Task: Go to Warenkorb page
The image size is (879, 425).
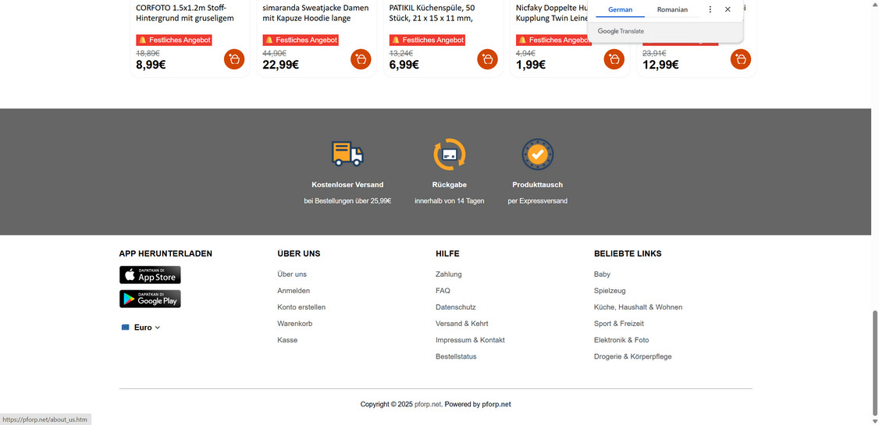Action: [x=295, y=324]
